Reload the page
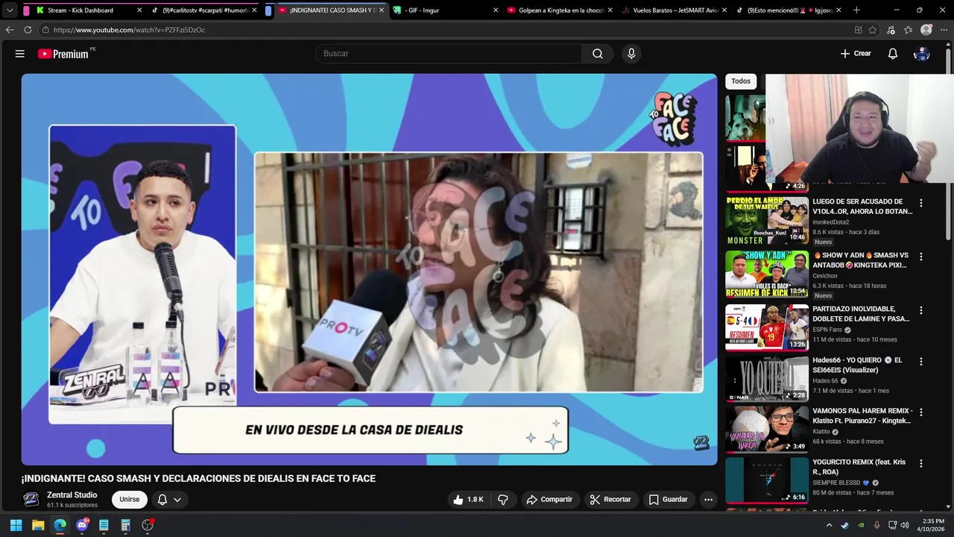Image resolution: width=954 pixels, height=537 pixels. point(28,30)
